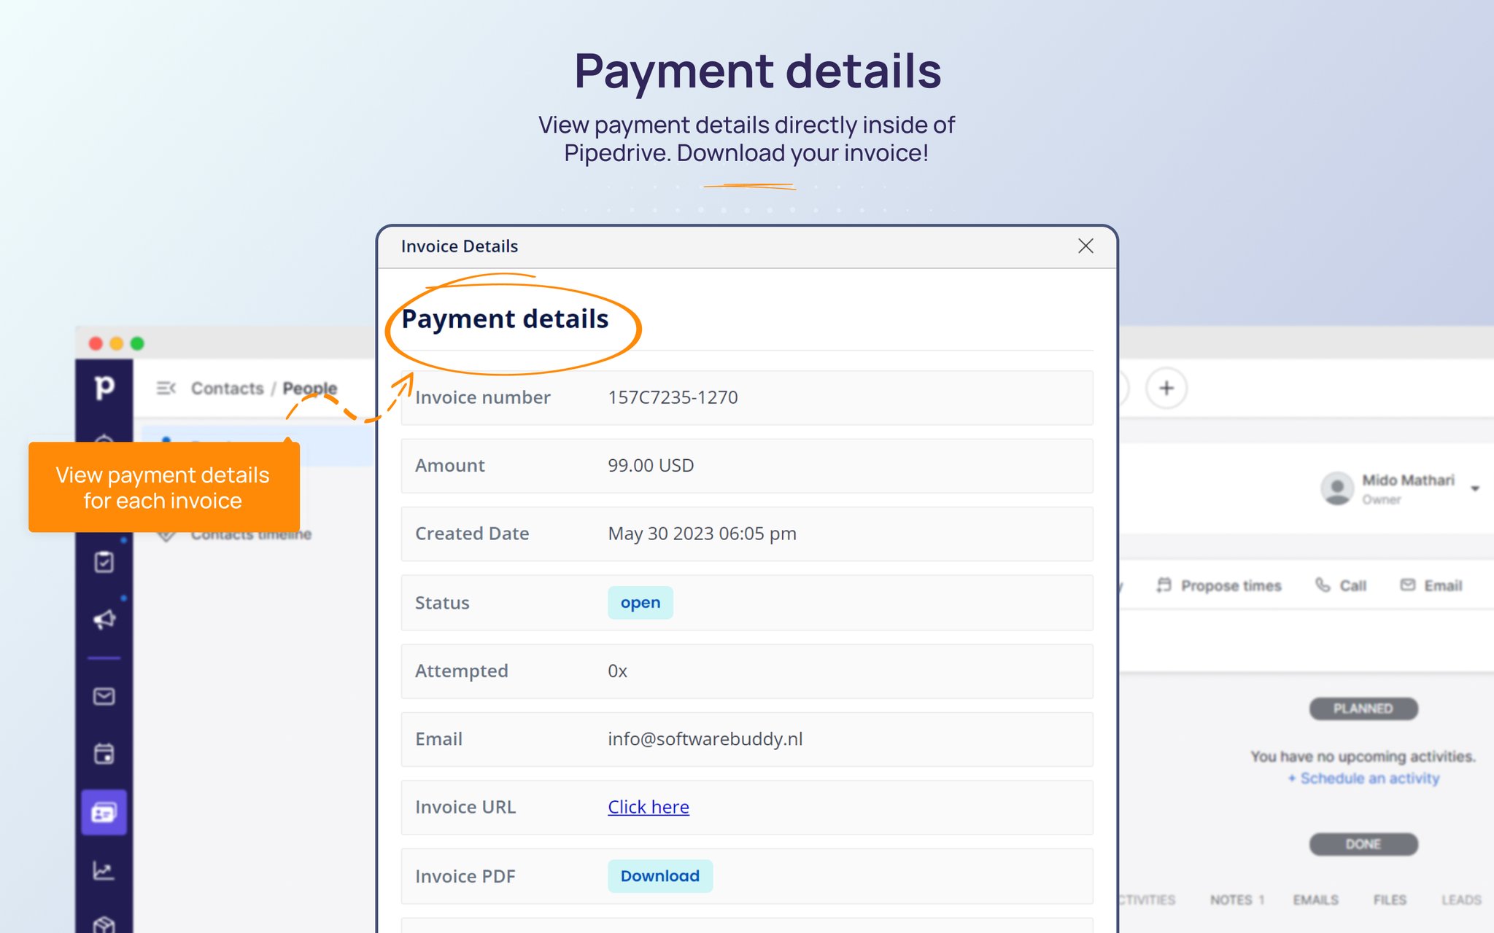Open the EMAILS tab
The image size is (1494, 933).
1315,899
